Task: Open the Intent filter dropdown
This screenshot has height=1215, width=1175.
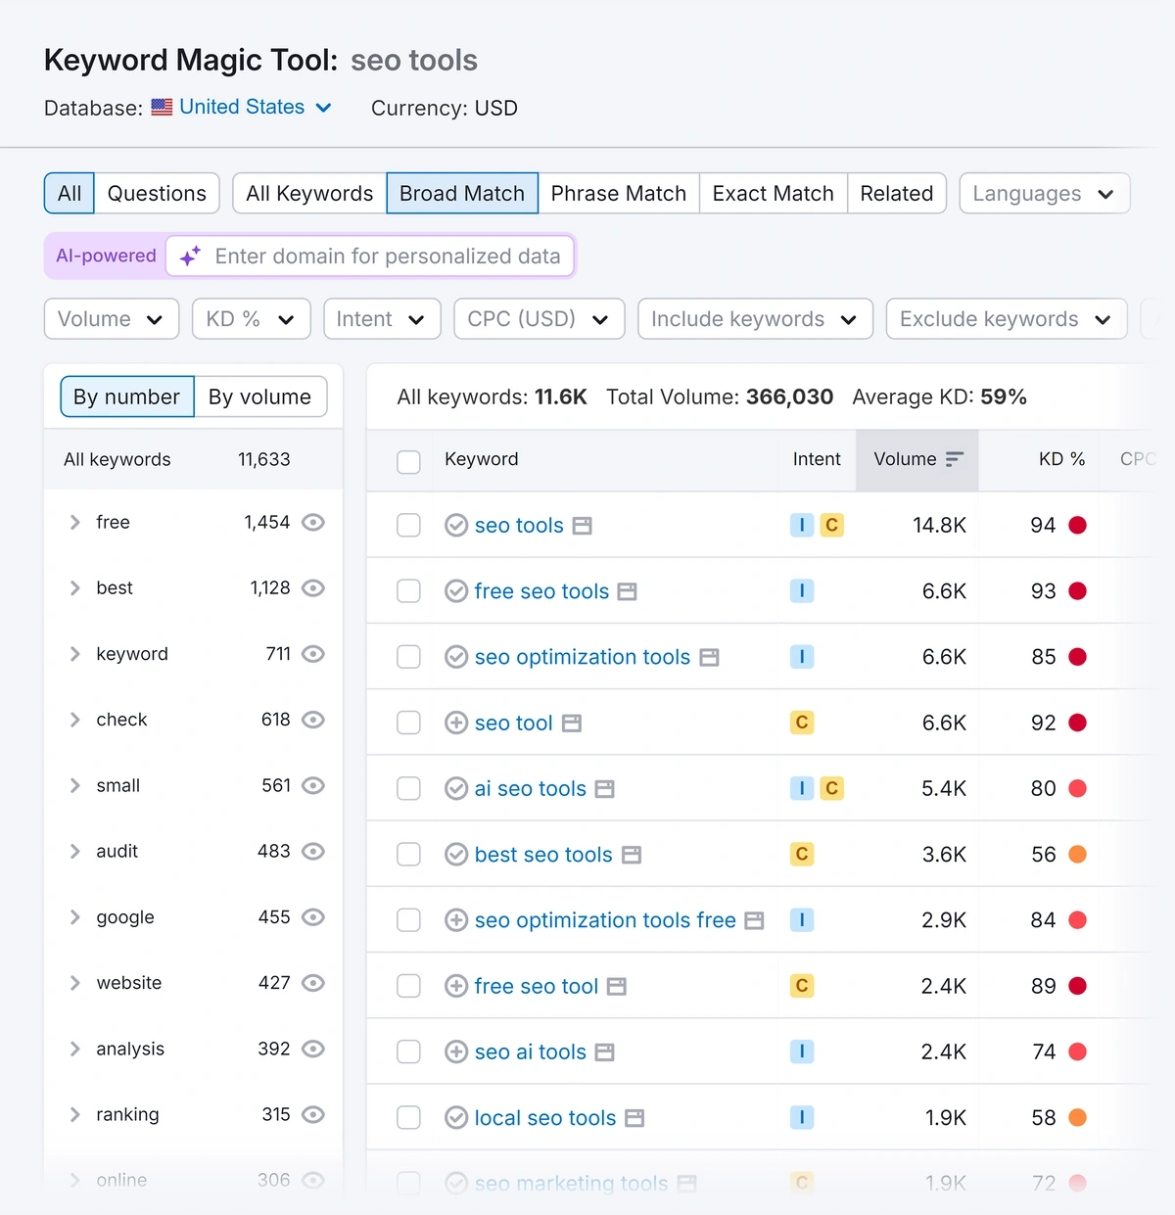Action: click(x=382, y=319)
